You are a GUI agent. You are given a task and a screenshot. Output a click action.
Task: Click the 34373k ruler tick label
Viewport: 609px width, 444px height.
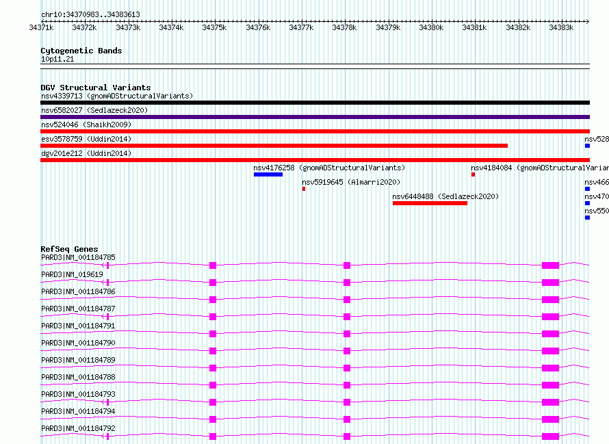coord(128,27)
